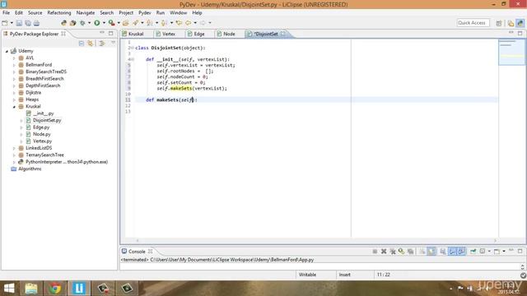The height and width of the screenshot is (296, 527).
Task: Click Open Perspective icon near Quick Access
Action: (x=499, y=23)
